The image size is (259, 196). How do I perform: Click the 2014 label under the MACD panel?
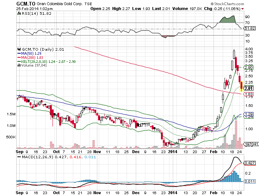tap(172, 193)
